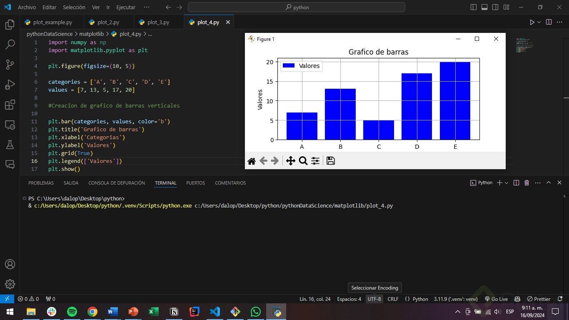Click Go Live in the status bar
This screenshot has height=320, width=569.
click(x=496, y=299)
